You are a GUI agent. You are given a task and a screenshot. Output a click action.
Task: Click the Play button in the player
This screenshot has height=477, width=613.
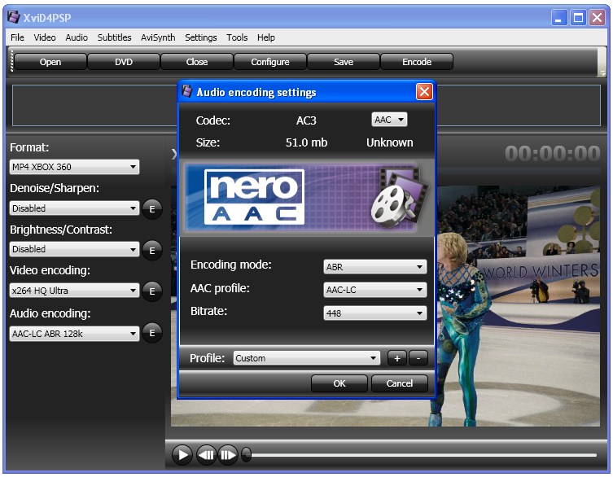click(x=182, y=455)
